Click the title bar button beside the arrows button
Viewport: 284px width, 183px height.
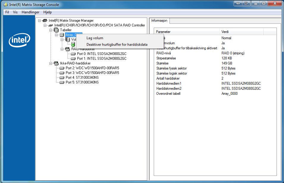246,3
